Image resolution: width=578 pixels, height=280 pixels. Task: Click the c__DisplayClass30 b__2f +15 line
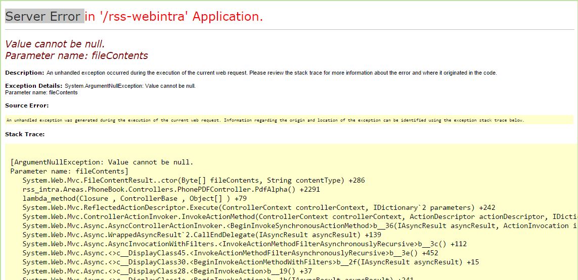click(x=251, y=262)
